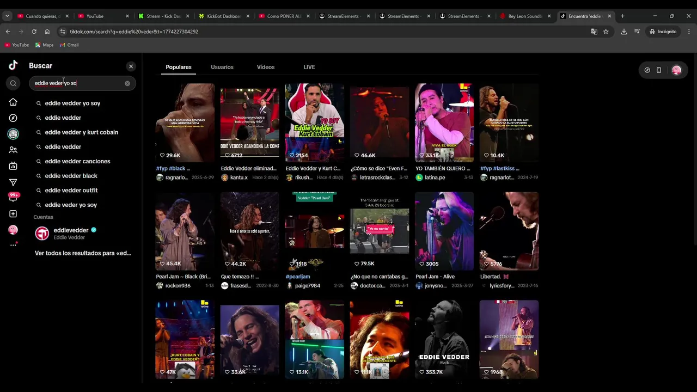Switch to the LIVE results tab
The width and height of the screenshot is (697, 392).
pyautogui.click(x=309, y=67)
